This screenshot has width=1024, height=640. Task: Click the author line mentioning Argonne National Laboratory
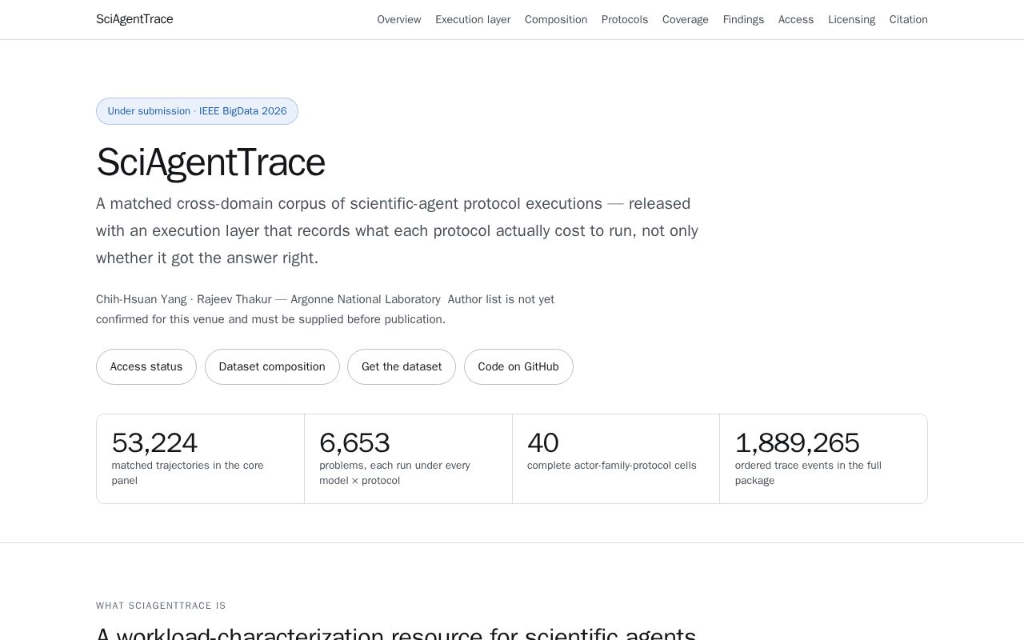[x=325, y=309]
